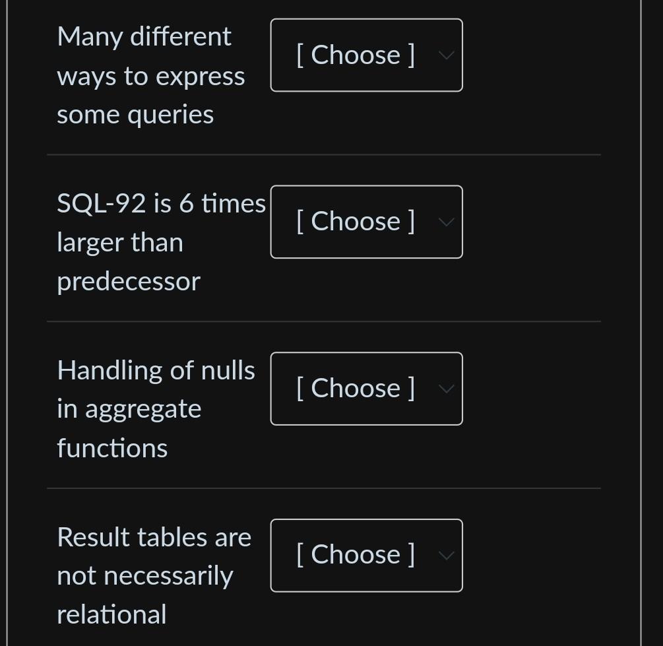Screen dimensions: 663x646
Task: Select the '[ Choose ]' placeholder text in the first box
Action: click(x=356, y=55)
